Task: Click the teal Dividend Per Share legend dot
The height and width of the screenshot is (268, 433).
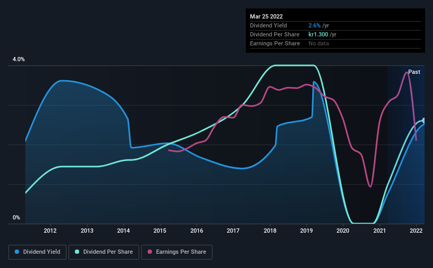Action: point(77,252)
